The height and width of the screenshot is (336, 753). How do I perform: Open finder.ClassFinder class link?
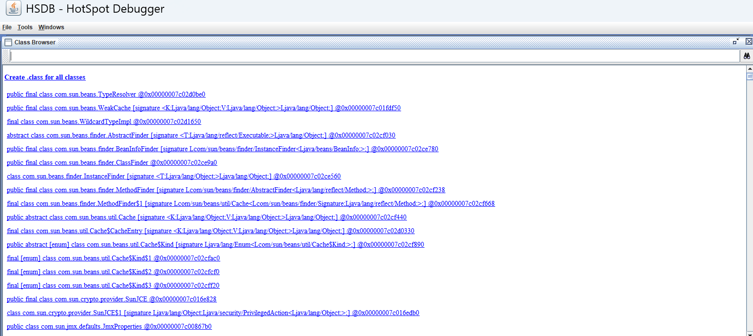[x=112, y=163]
